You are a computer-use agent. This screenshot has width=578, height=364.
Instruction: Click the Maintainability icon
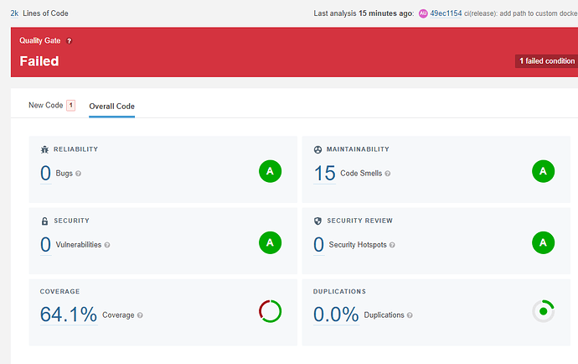(317, 149)
